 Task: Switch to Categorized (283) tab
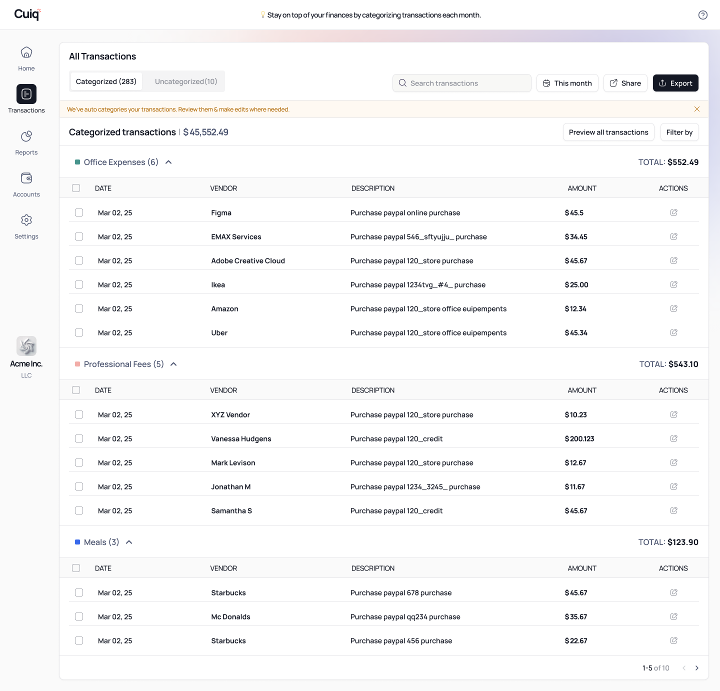click(x=106, y=81)
